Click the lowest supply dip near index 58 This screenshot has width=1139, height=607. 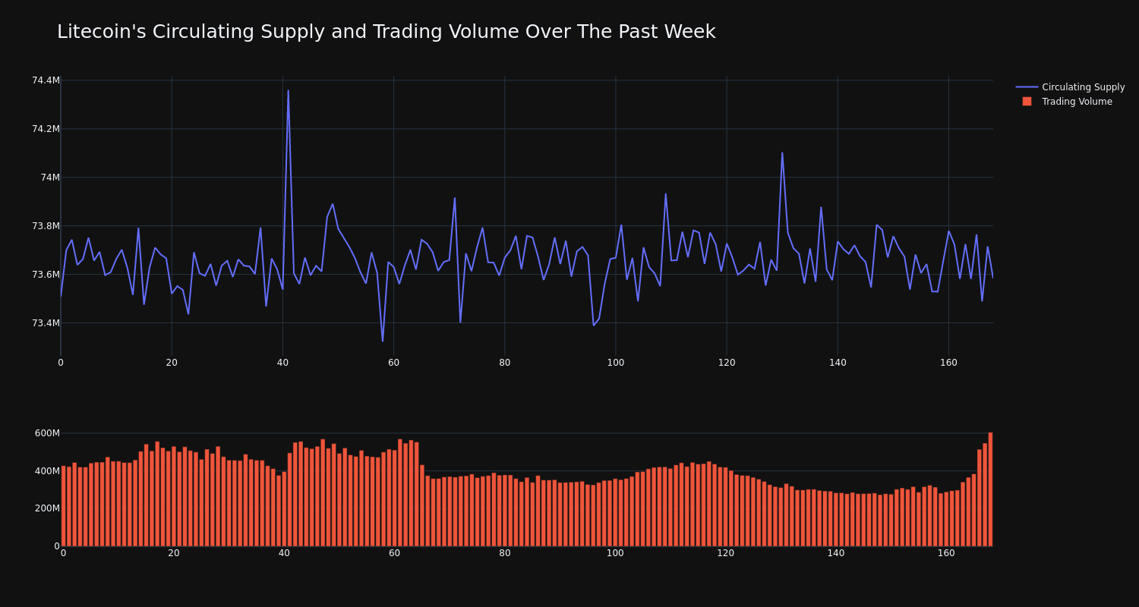pyautogui.click(x=383, y=341)
